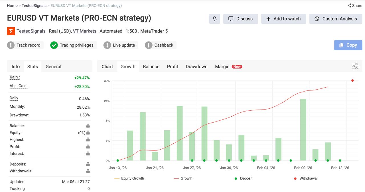The width and height of the screenshot is (365, 192).
Task: Open the Discuss button
Action: click(240, 19)
